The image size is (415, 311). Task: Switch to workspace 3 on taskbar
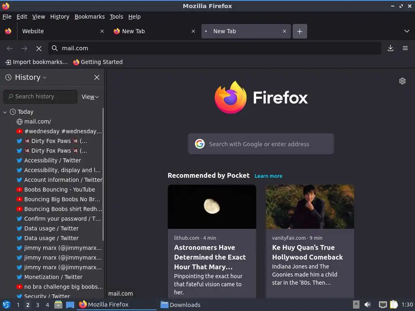click(x=38, y=305)
